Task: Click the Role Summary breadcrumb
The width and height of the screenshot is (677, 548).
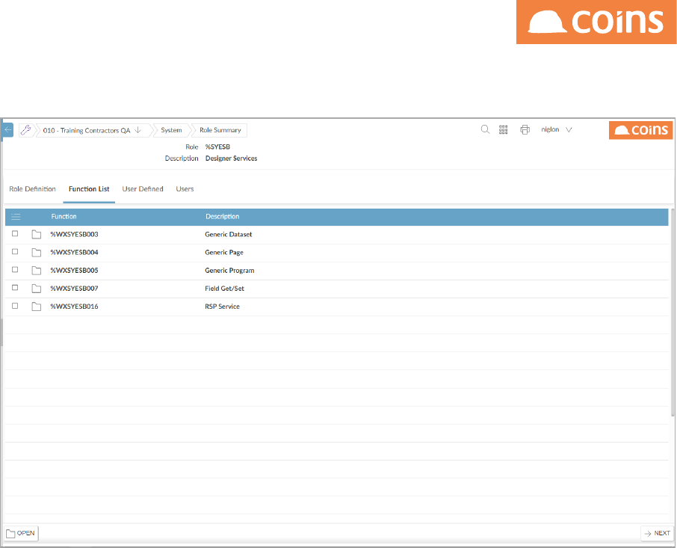Action: 220,130
